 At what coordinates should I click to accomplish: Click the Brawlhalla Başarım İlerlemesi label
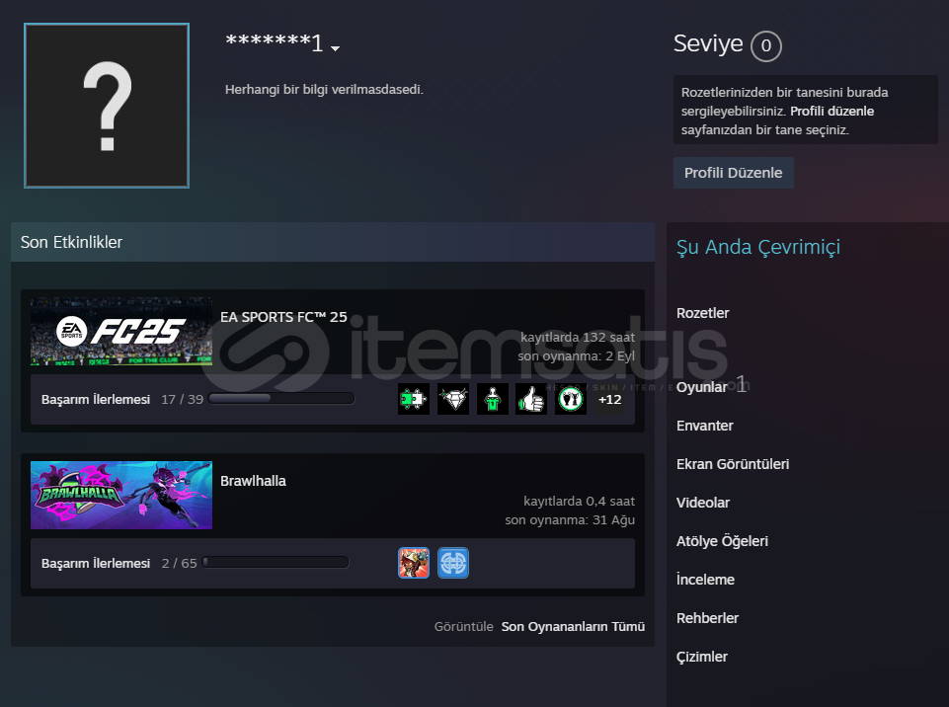pyautogui.click(x=96, y=564)
